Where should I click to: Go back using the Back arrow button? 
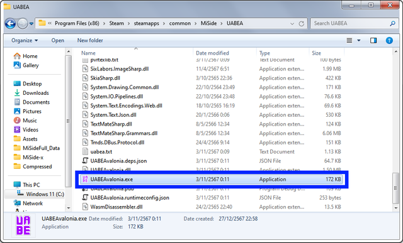10,24
